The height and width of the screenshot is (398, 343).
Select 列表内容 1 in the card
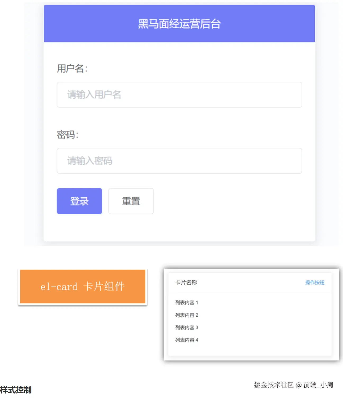(x=186, y=302)
